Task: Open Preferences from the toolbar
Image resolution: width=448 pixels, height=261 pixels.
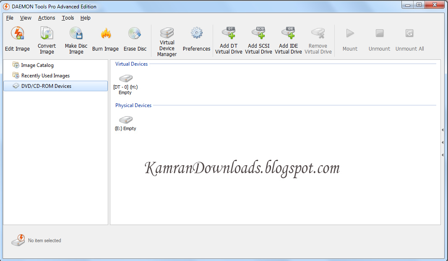Action: 196,38
